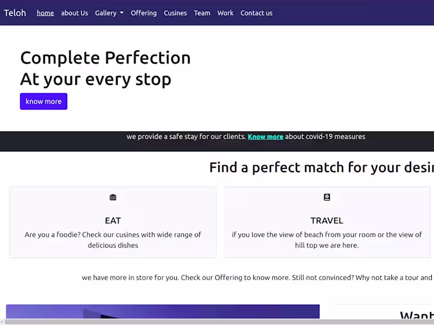Jump to the Team section link
This screenshot has width=434, height=325.
[202, 13]
